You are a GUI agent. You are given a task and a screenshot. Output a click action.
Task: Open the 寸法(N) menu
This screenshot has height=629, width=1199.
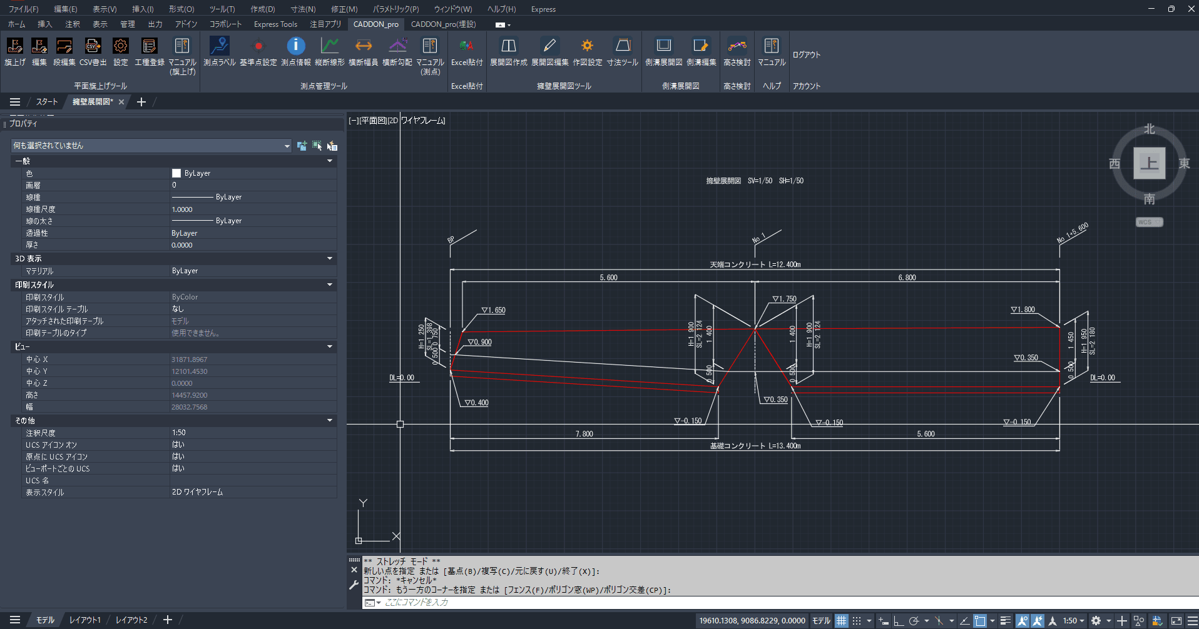[x=303, y=9]
